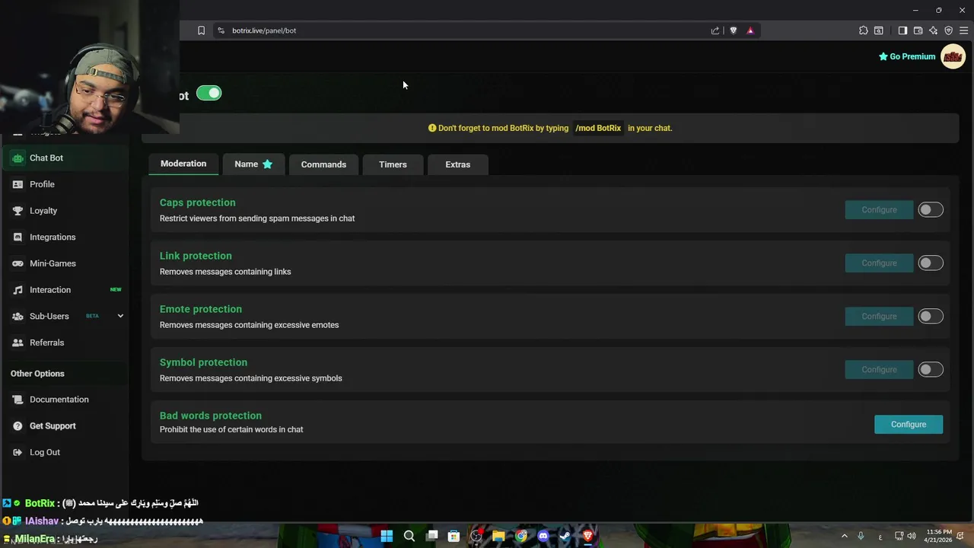Turn off the main bot toggle

click(208, 93)
